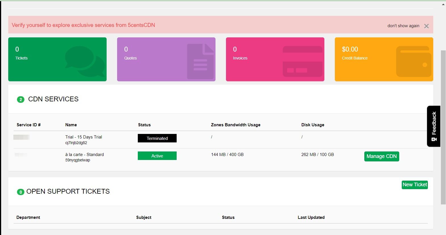
Task: Click the CDN services Status column header
Action: click(144, 125)
